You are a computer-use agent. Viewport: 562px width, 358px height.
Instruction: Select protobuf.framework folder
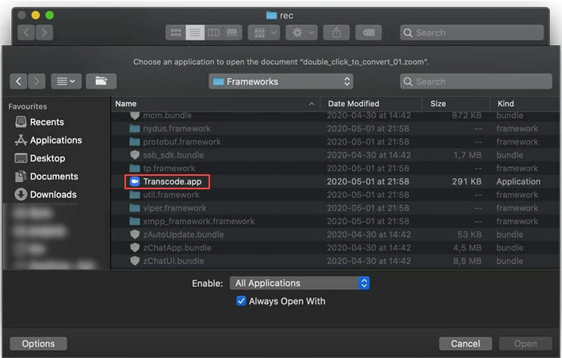pos(335,142)
